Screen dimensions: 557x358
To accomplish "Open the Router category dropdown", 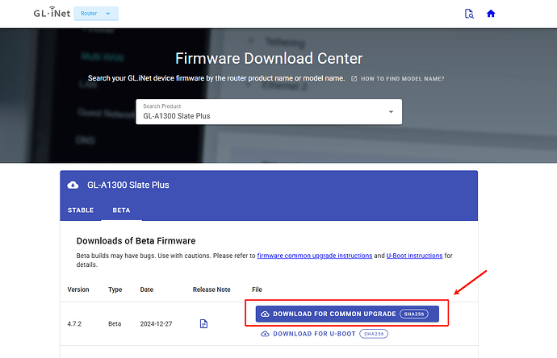I will [96, 14].
